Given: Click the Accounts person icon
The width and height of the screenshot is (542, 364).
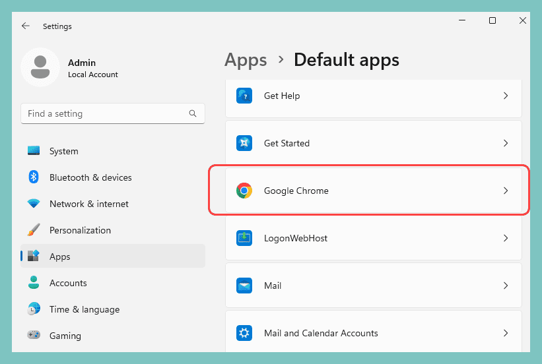Looking at the screenshot, I should pyautogui.click(x=34, y=282).
